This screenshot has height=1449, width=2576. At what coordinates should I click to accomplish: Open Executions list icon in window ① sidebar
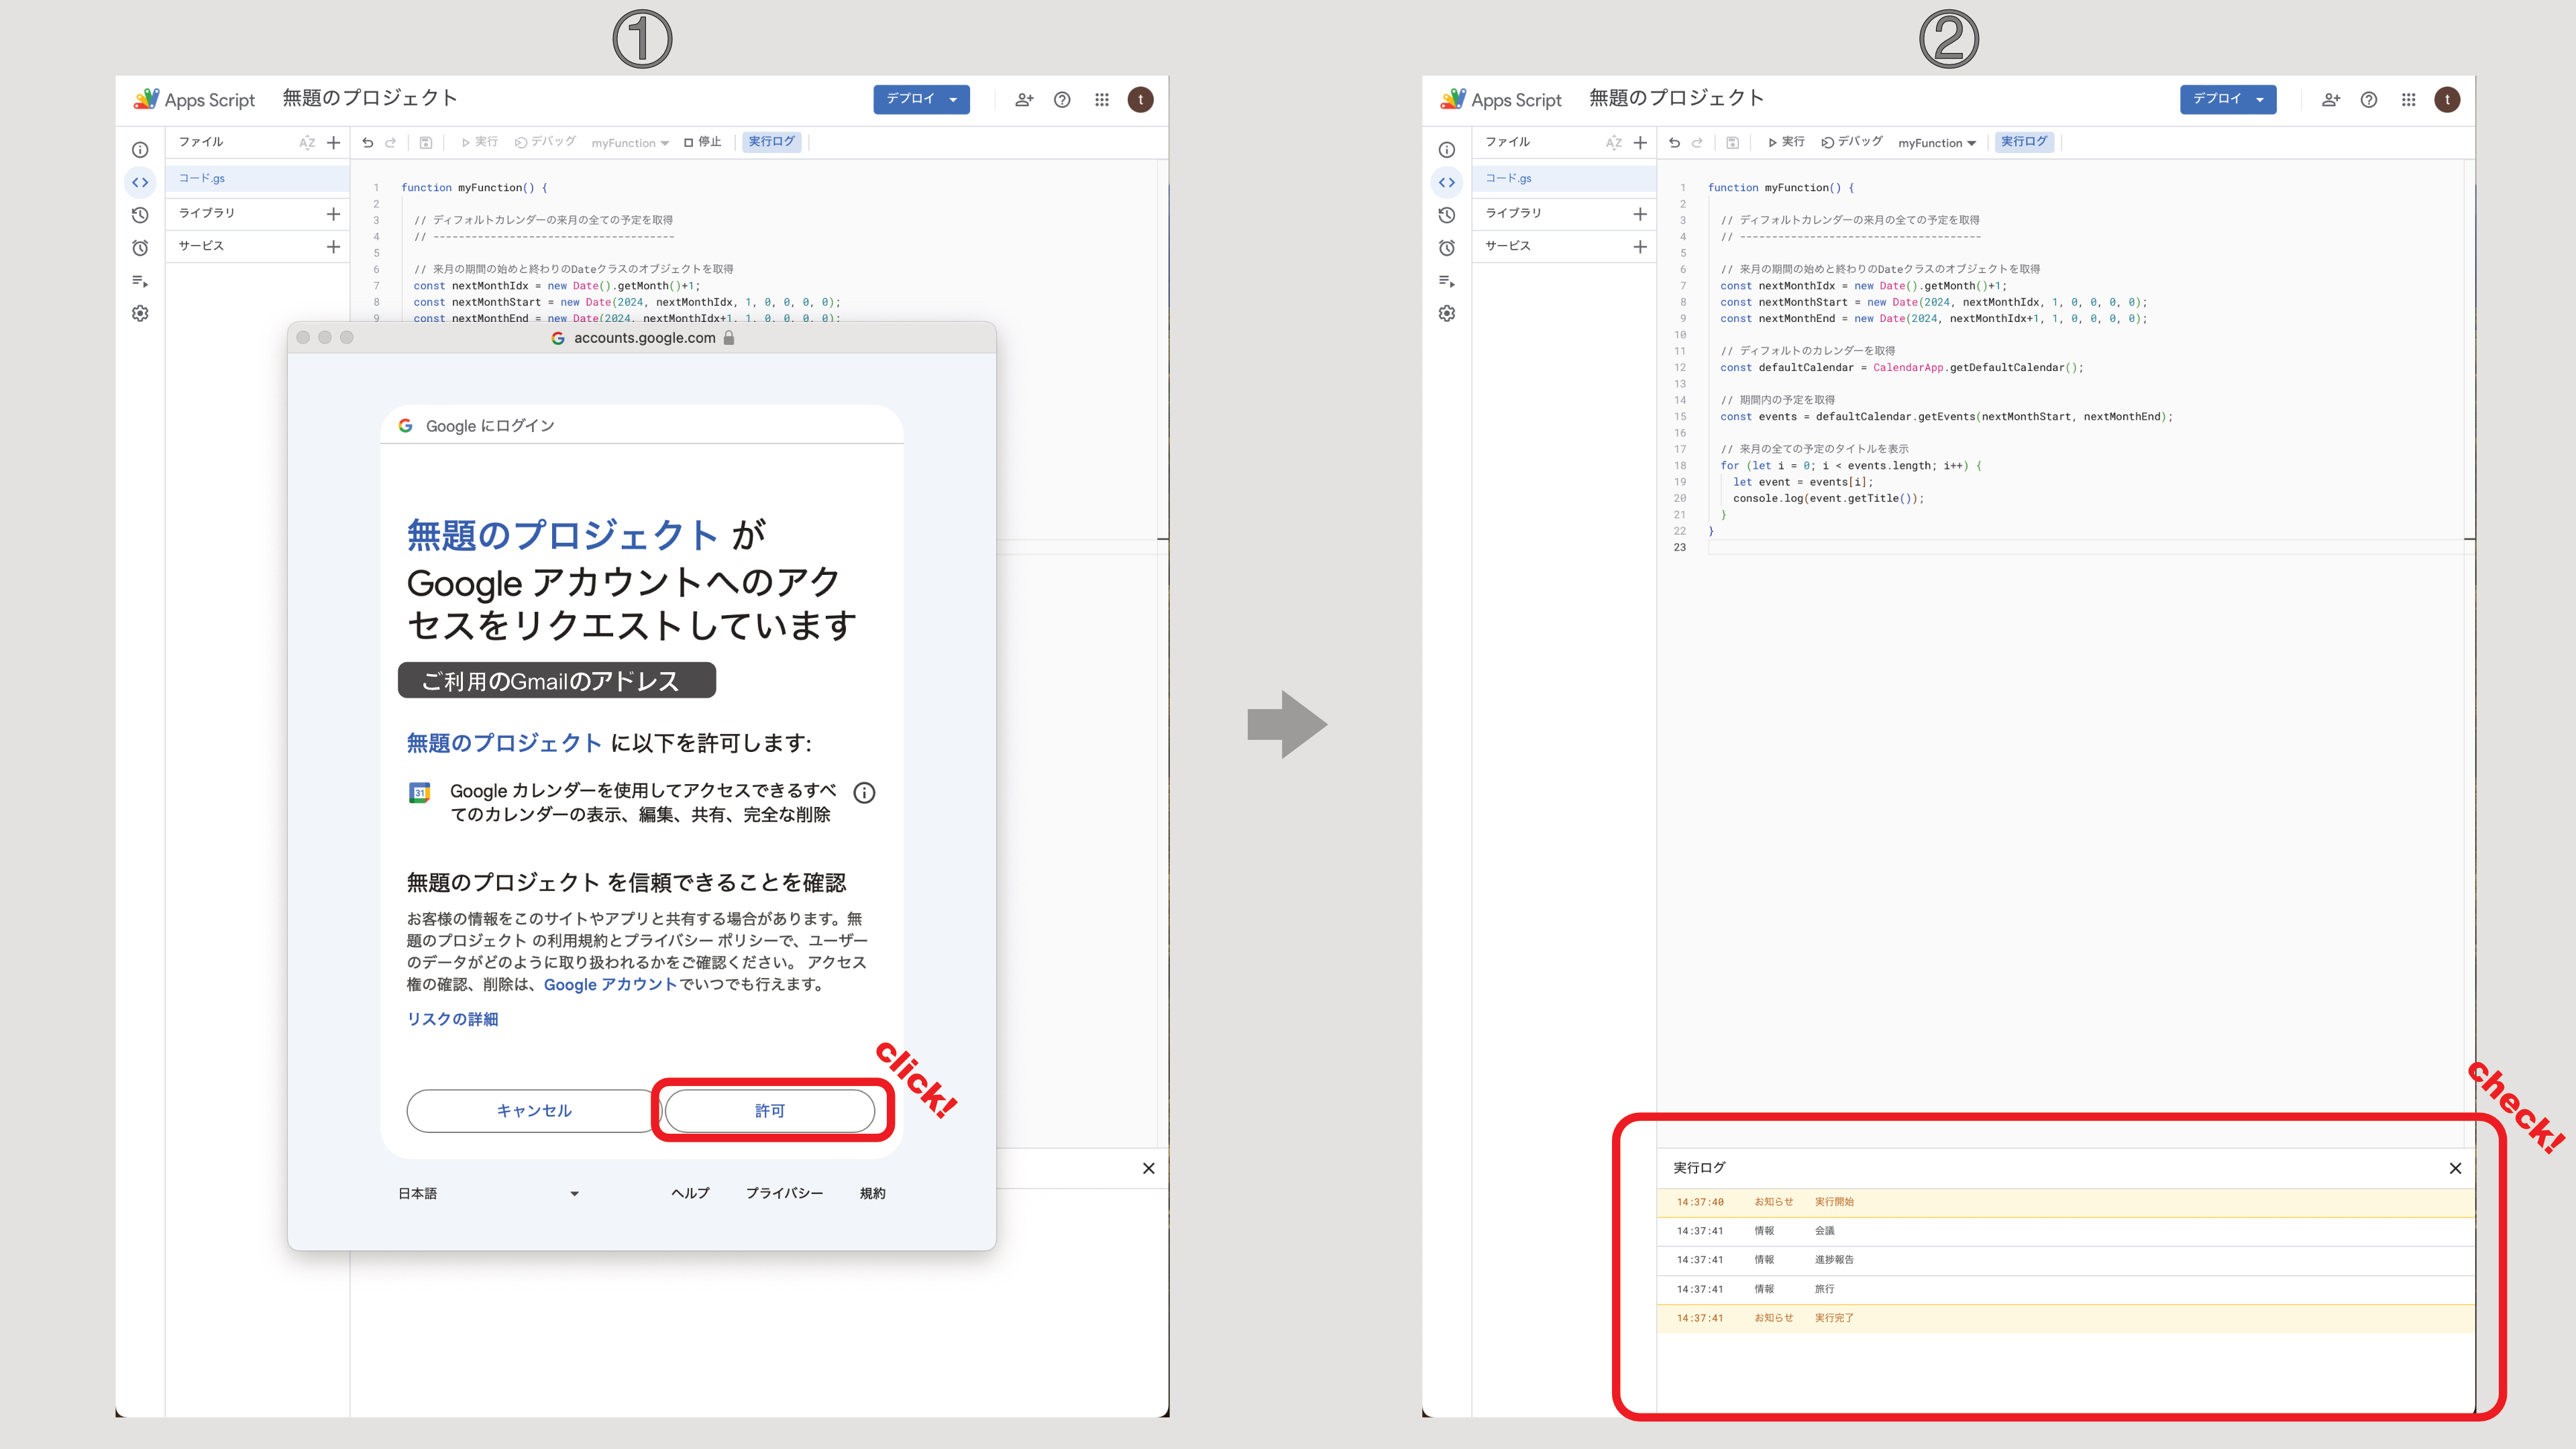pos(140,281)
